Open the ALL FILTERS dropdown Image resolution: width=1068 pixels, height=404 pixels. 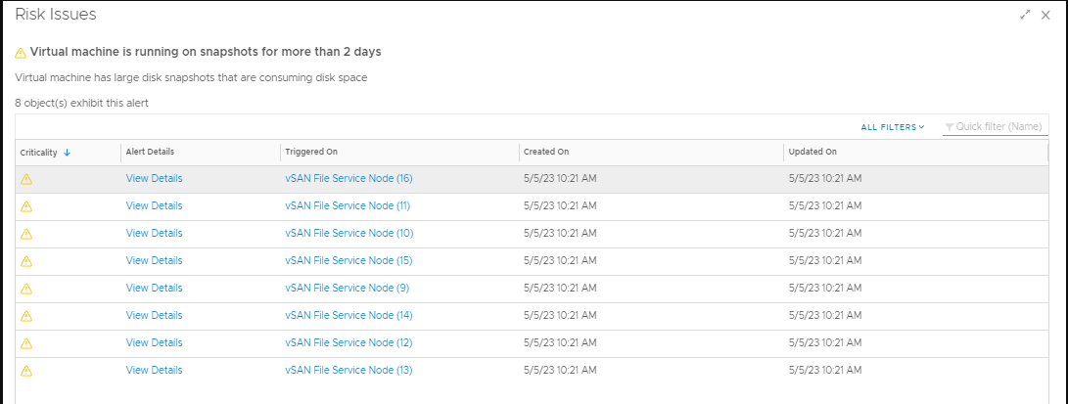pos(892,127)
